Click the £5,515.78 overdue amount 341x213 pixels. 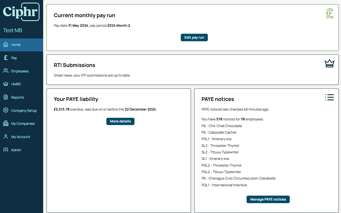[x=62, y=109]
